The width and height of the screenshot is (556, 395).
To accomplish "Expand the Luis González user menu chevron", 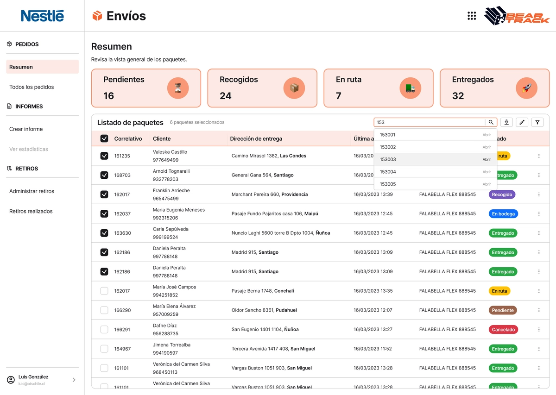I will click(x=74, y=380).
